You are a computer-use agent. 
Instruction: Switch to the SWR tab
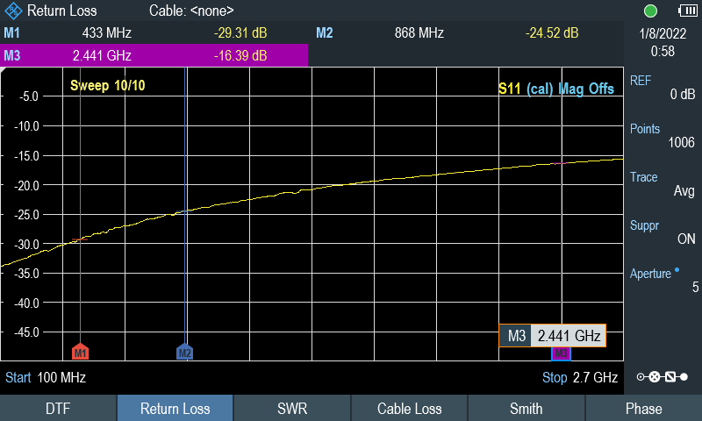click(292, 408)
